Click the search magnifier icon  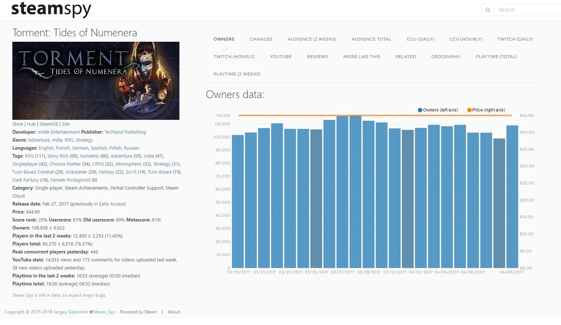[x=488, y=10]
